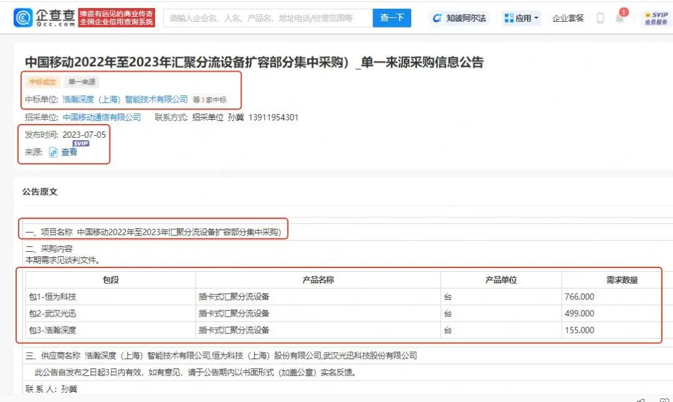
Task: Click the SVIP badge above 查看
Action: pyautogui.click(x=80, y=143)
